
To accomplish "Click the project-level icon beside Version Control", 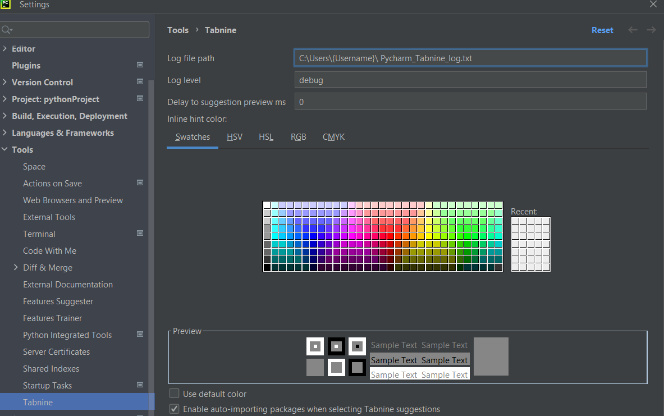I will tap(140, 82).
